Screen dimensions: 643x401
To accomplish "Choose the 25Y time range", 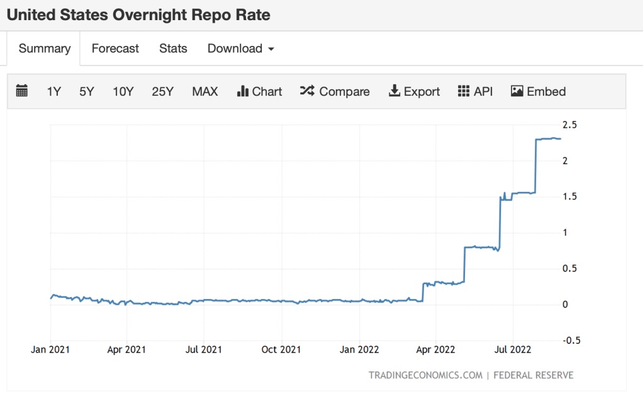I will 162,91.
